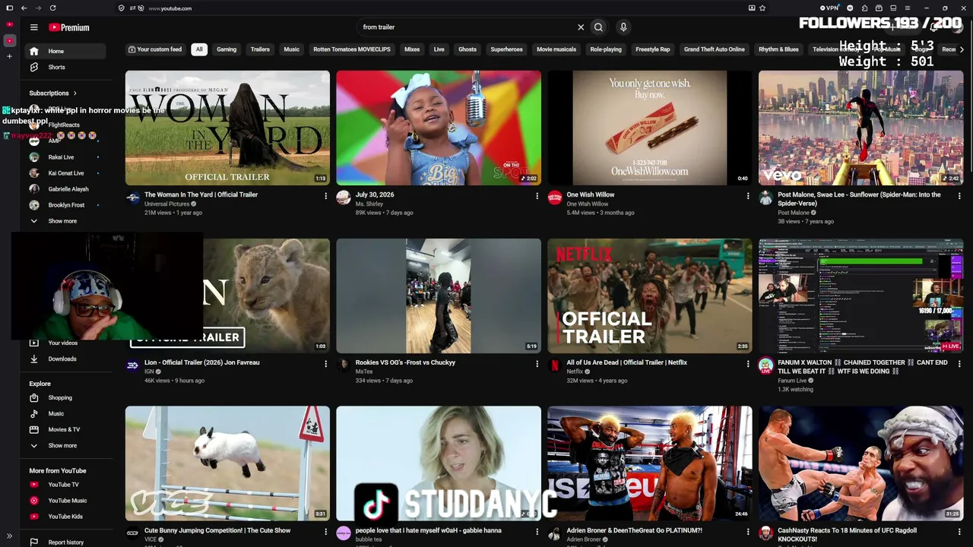Show more Explore items

pyautogui.click(x=64, y=446)
